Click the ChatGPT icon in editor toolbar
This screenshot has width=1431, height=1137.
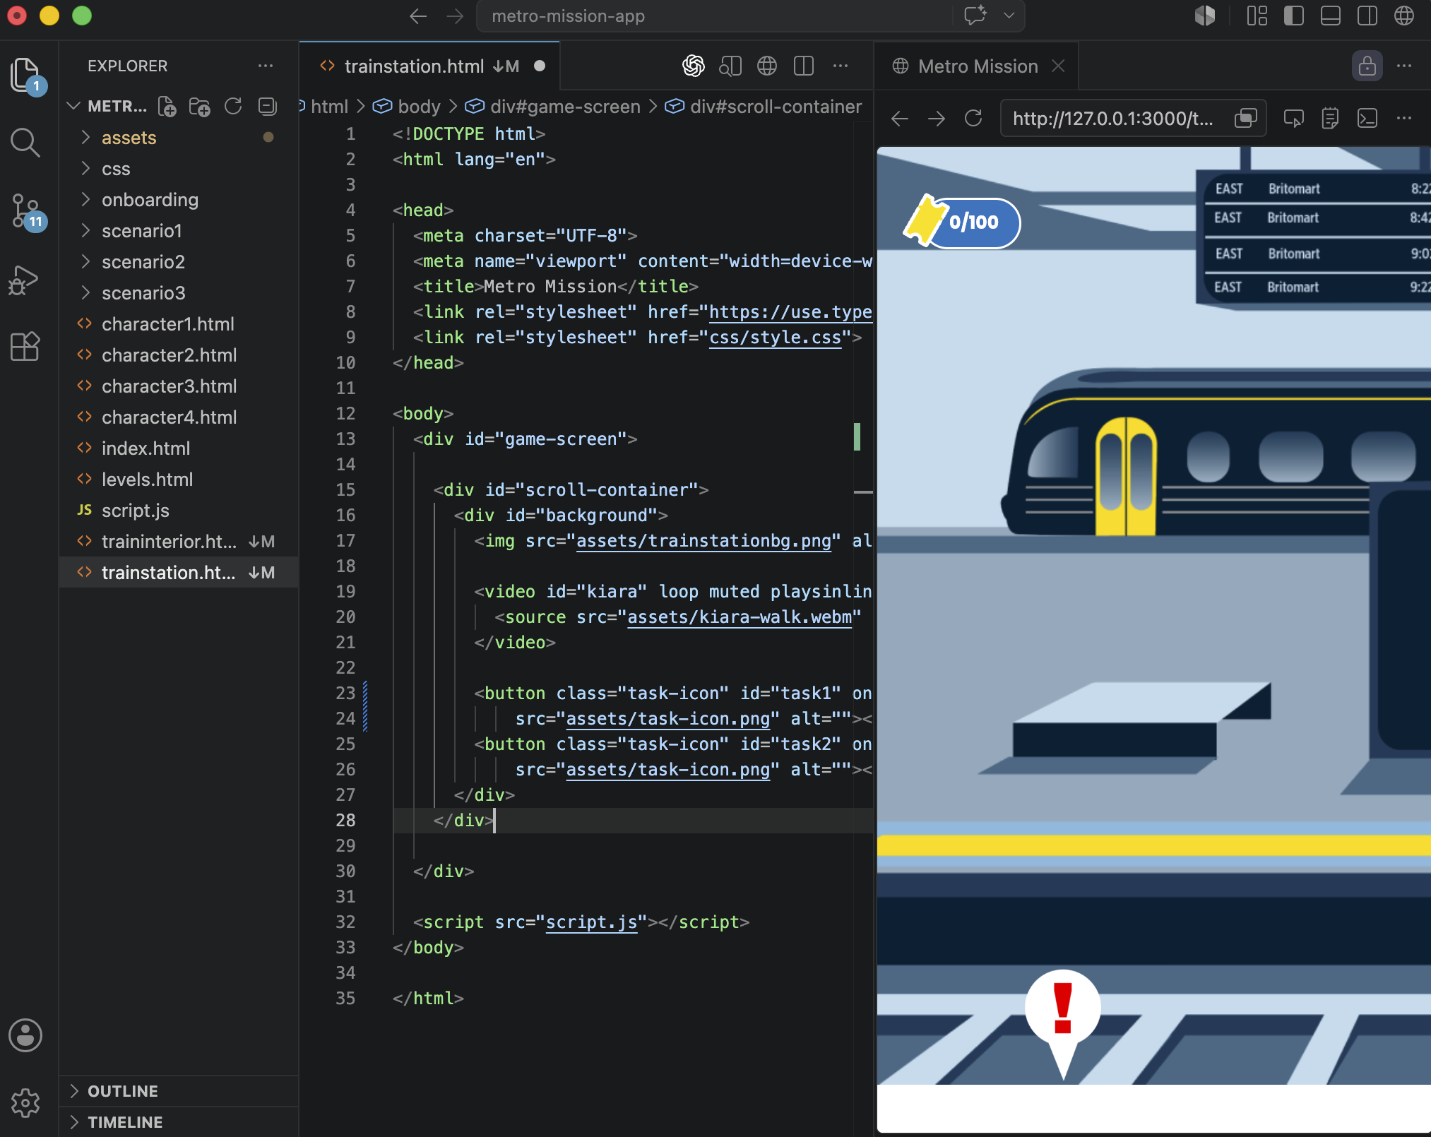point(694,66)
